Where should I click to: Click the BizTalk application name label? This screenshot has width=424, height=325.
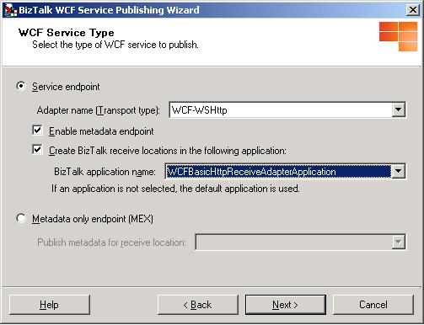click(105, 172)
